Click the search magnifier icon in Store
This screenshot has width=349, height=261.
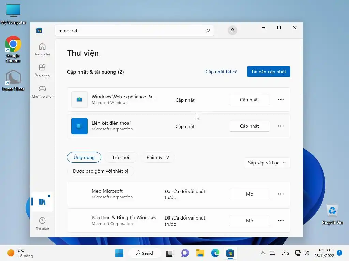click(x=208, y=30)
